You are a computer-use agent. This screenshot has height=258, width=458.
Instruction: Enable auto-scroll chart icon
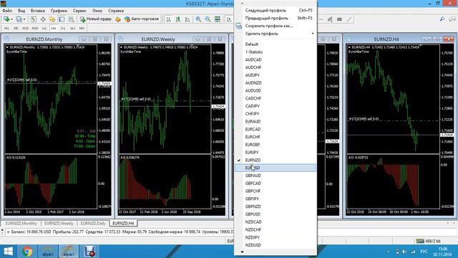(229, 19)
